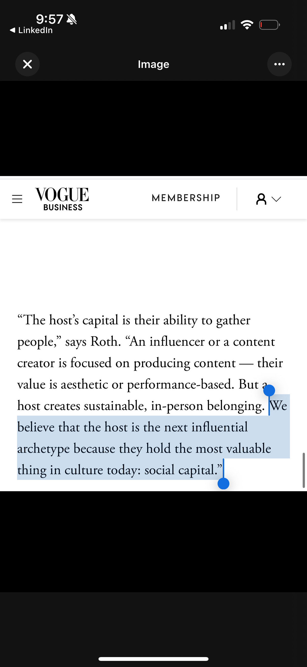Screen dimensions: 307x667
Task: Click the selection end handle after 'capital.'
Action: click(x=223, y=483)
